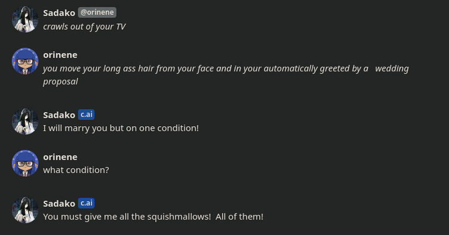Open the @orinene creator tag
This screenshot has width=449, height=235.
[97, 12]
